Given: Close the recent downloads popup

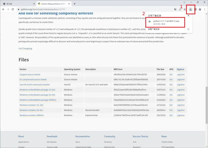Looking at the screenshot, I should [x=188, y=16].
